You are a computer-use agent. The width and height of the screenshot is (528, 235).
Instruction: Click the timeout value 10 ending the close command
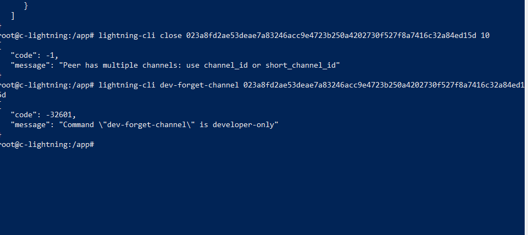tap(485, 36)
